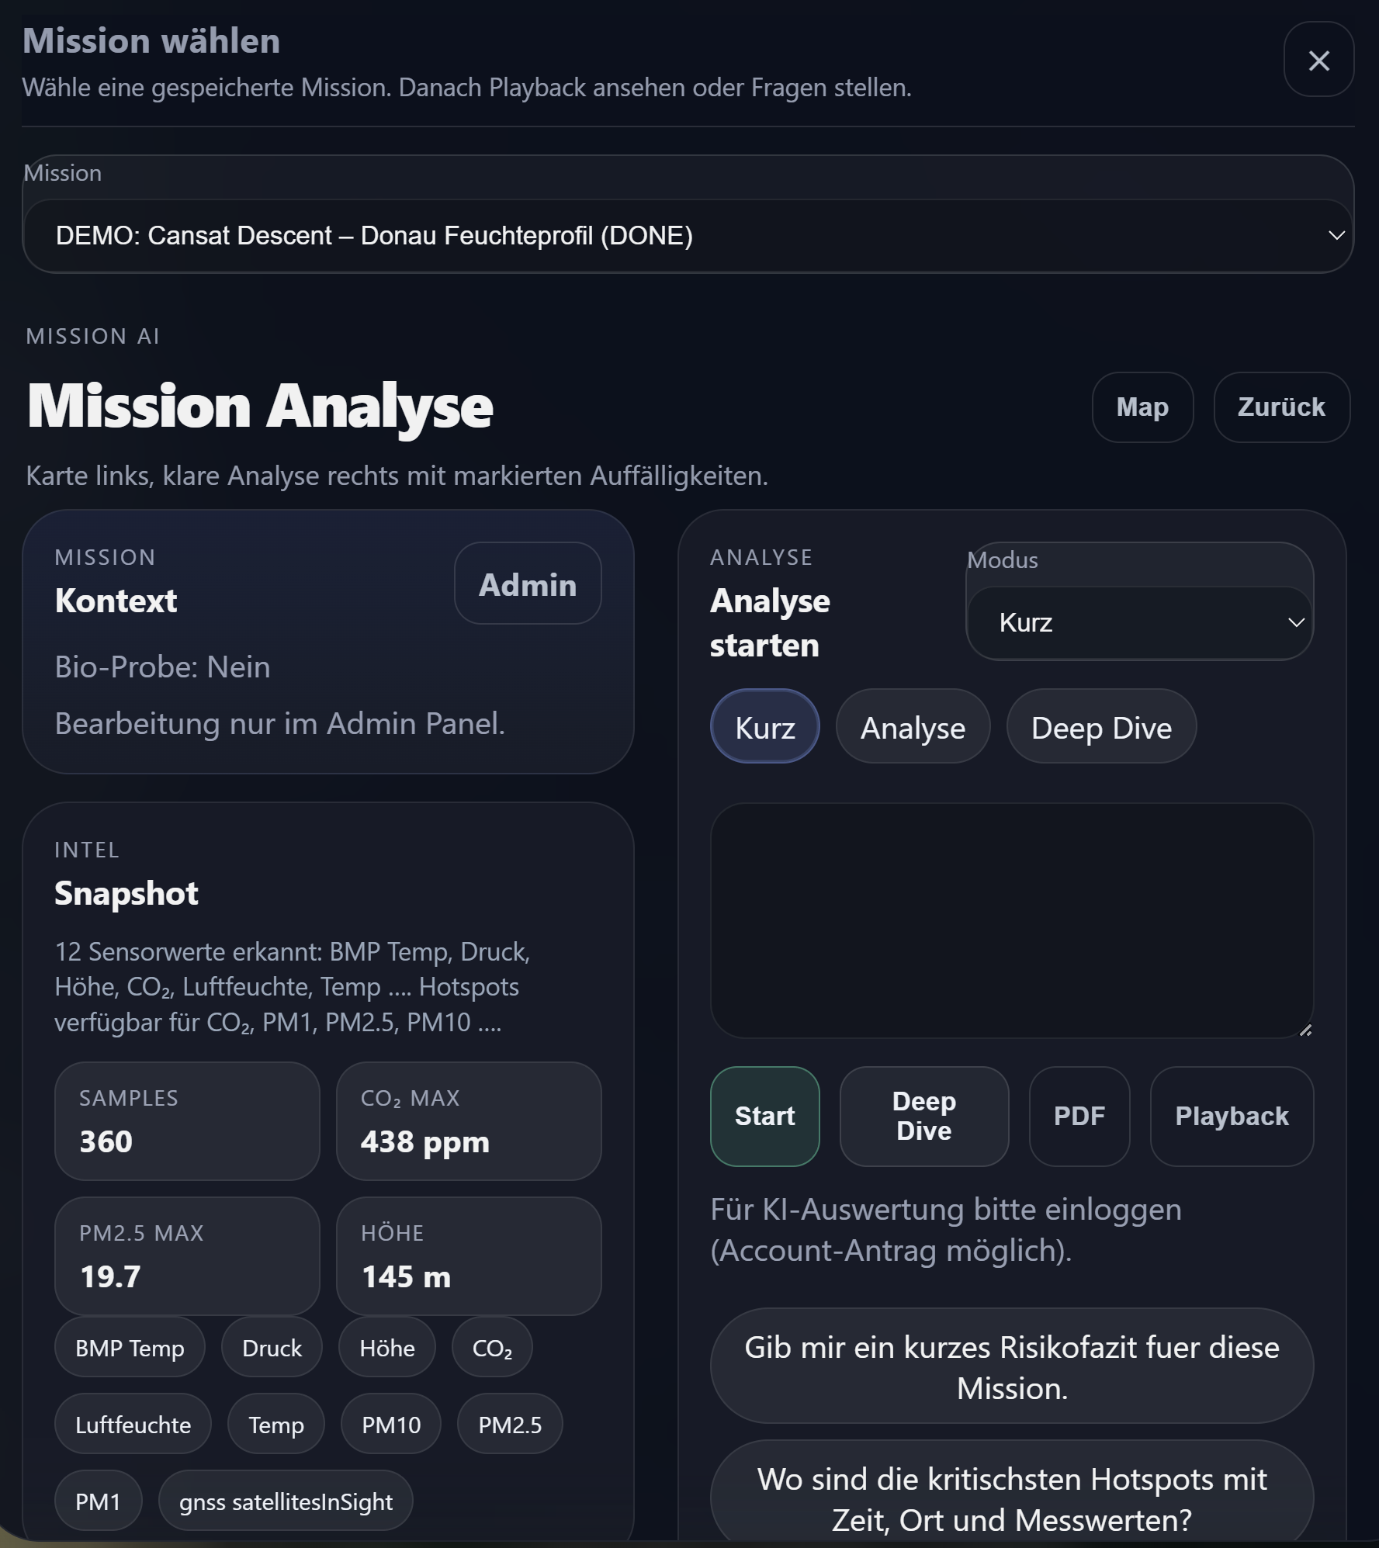Focus the analysis question text area

point(1012,920)
